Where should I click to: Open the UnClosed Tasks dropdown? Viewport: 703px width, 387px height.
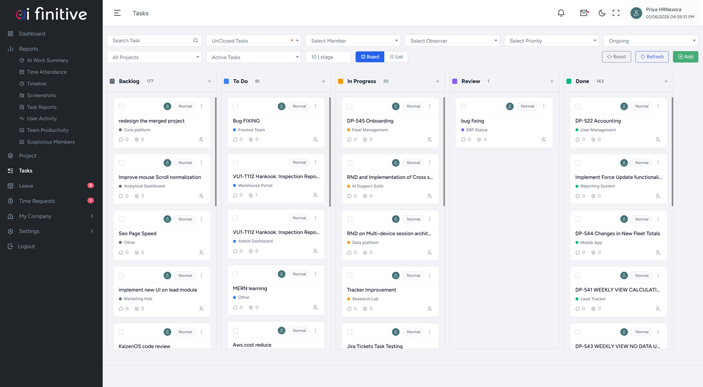[x=254, y=41]
